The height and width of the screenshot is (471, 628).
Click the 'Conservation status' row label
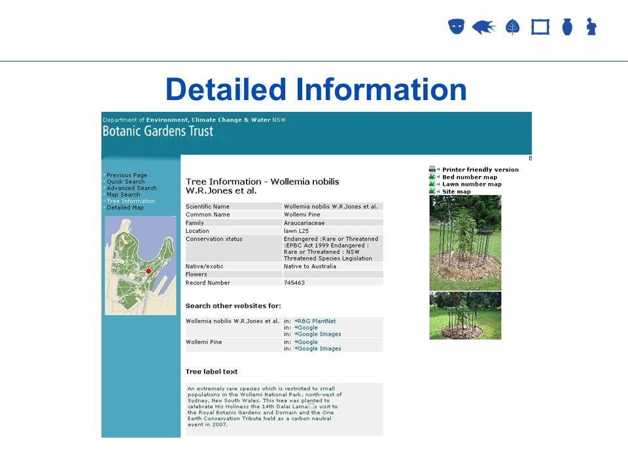pos(214,239)
